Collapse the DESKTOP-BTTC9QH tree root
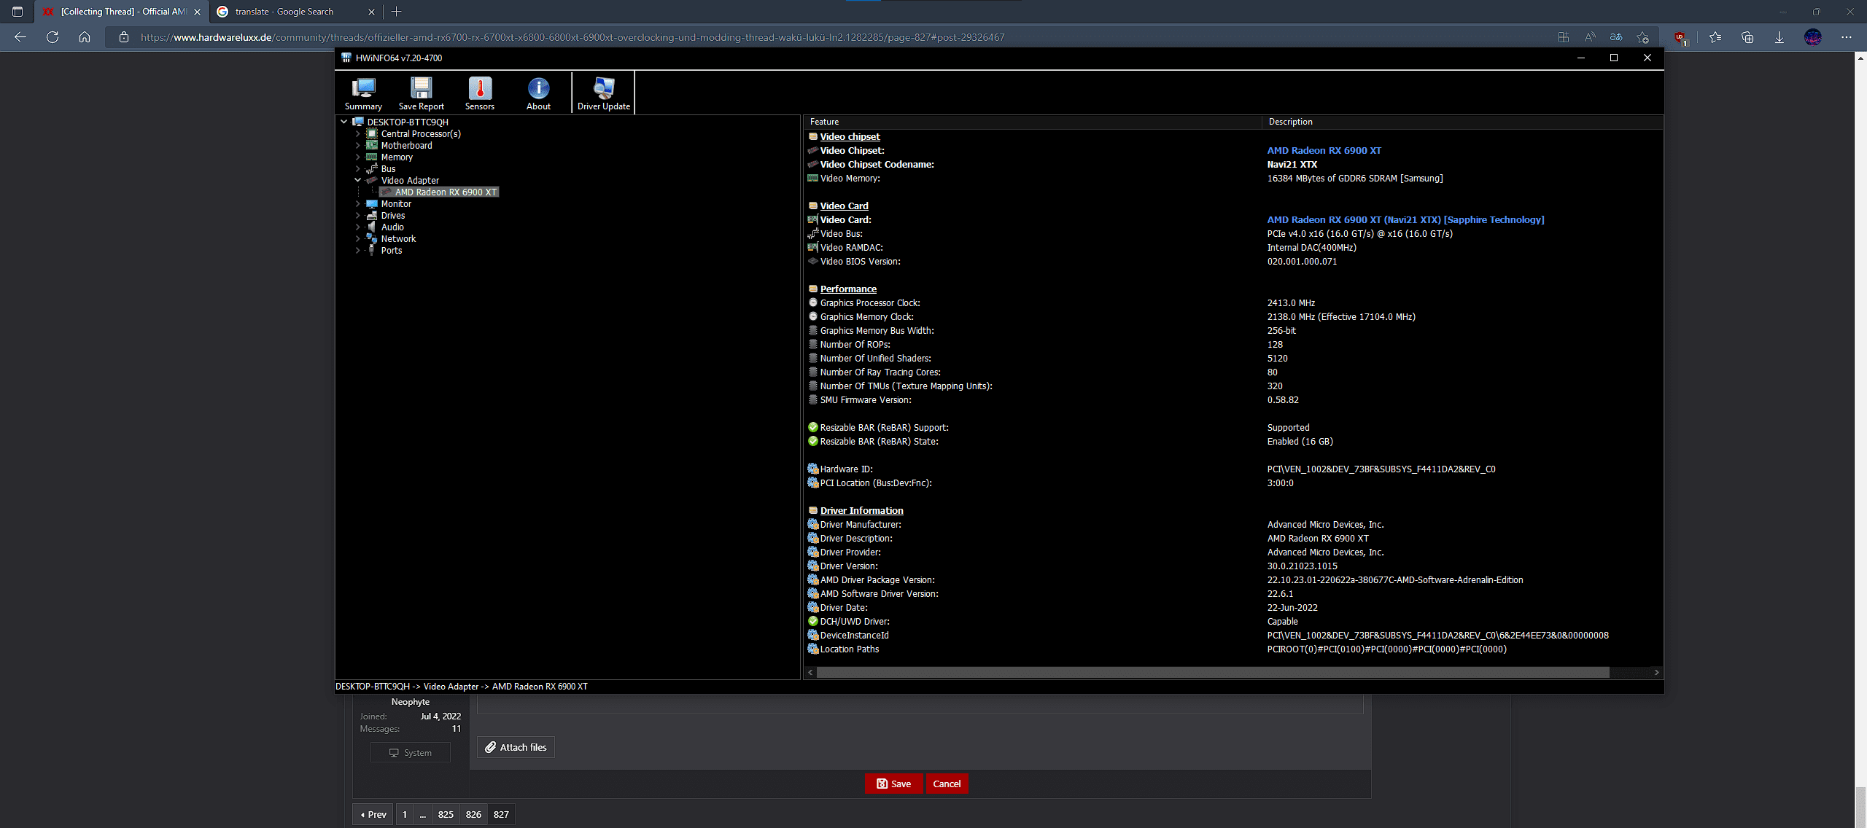 [x=344, y=122]
